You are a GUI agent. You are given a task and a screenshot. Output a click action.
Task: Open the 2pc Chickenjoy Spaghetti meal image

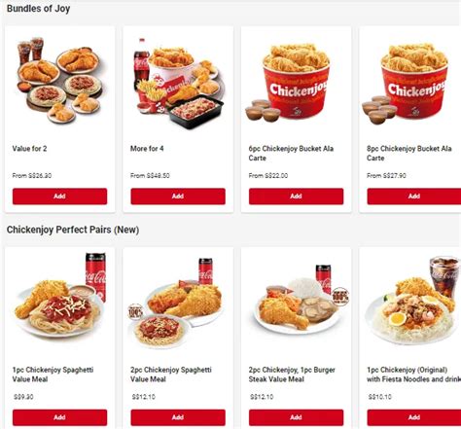pyautogui.click(x=177, y=304)
